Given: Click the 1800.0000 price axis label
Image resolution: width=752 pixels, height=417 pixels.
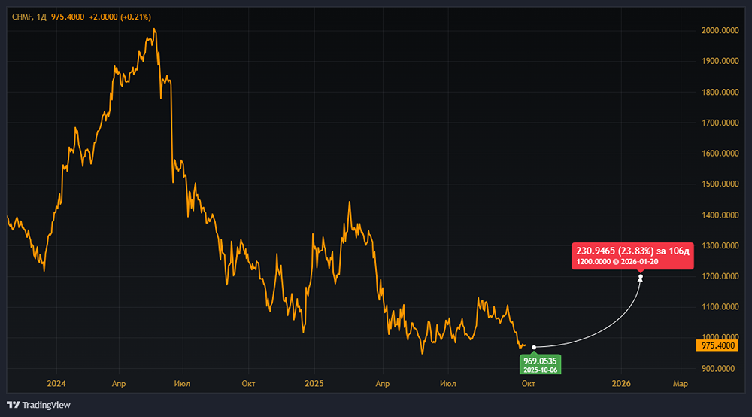Looking at the screenshot, I should pos(720,92).
